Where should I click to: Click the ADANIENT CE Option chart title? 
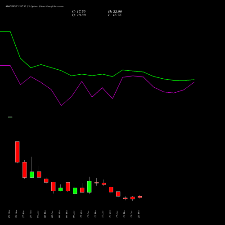[x=34, y=7]
